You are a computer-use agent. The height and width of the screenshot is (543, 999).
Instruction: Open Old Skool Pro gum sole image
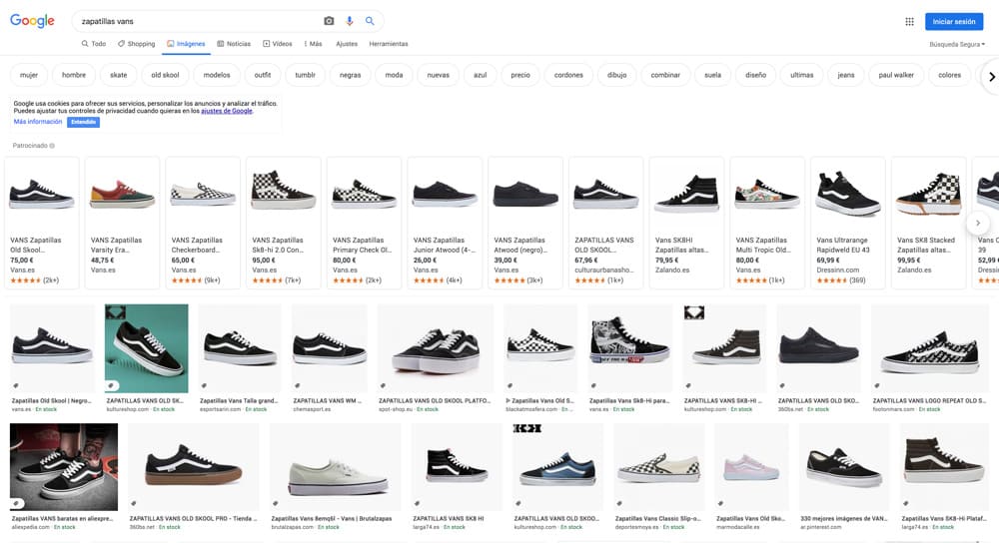pos(194,466)
